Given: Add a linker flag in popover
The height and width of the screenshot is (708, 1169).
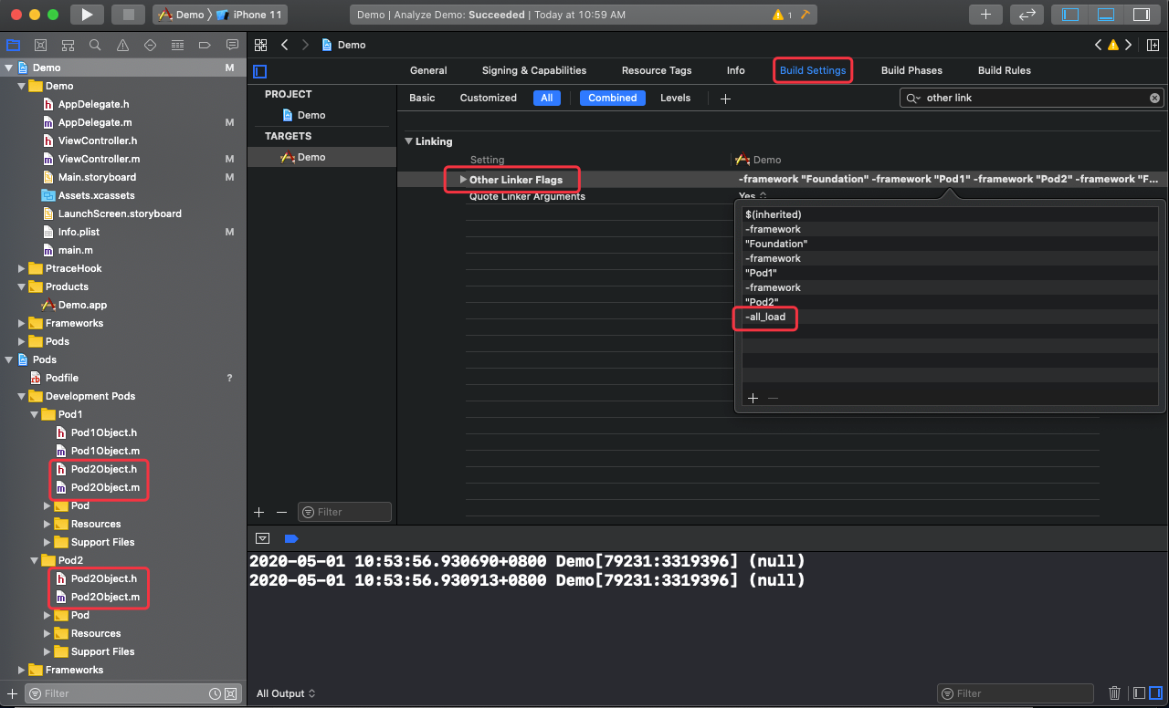Looking at the screenshot, I should 753,398.
